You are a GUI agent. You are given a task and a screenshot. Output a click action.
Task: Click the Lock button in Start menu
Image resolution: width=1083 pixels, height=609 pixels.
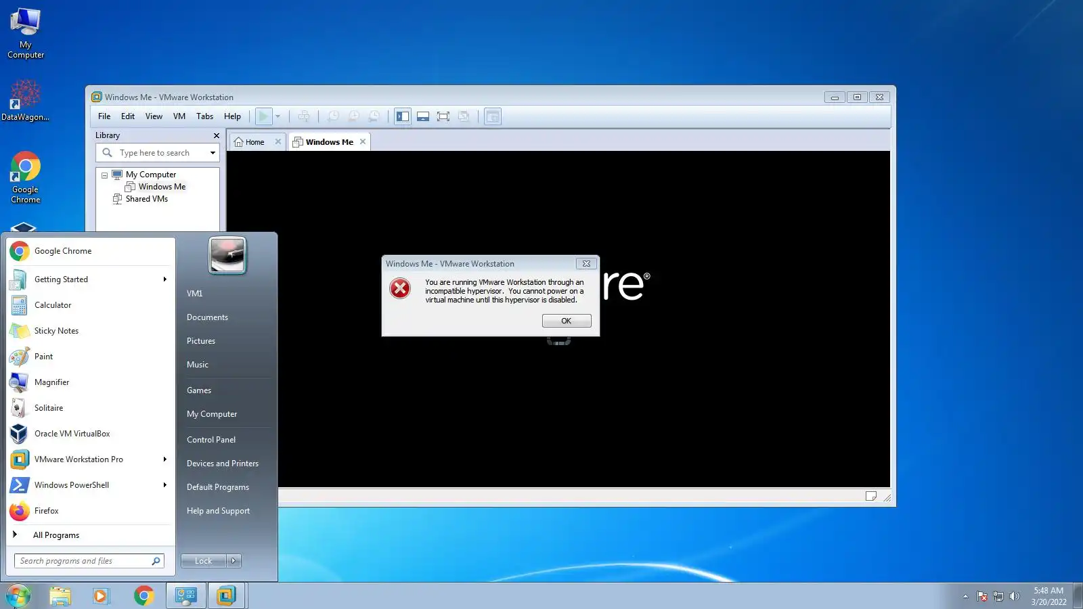[x=203, y=561]
